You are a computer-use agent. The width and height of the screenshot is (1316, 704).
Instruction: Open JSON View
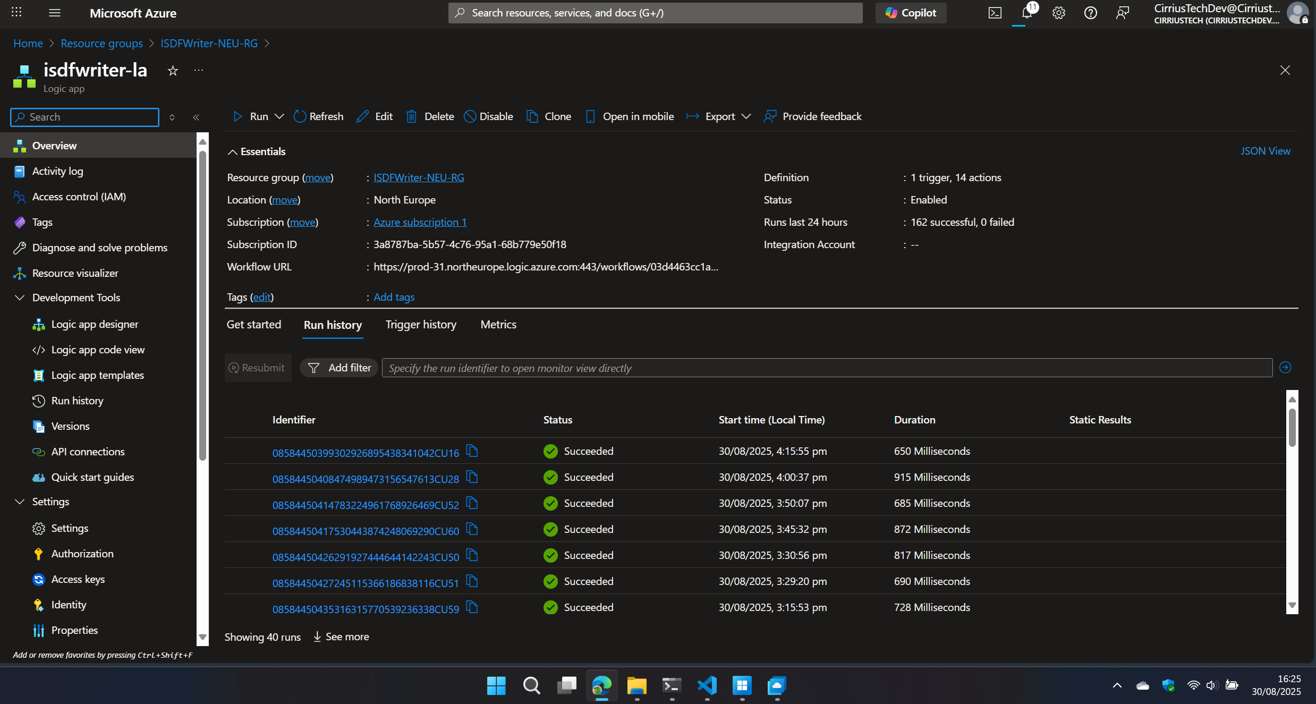point(1265,151)
